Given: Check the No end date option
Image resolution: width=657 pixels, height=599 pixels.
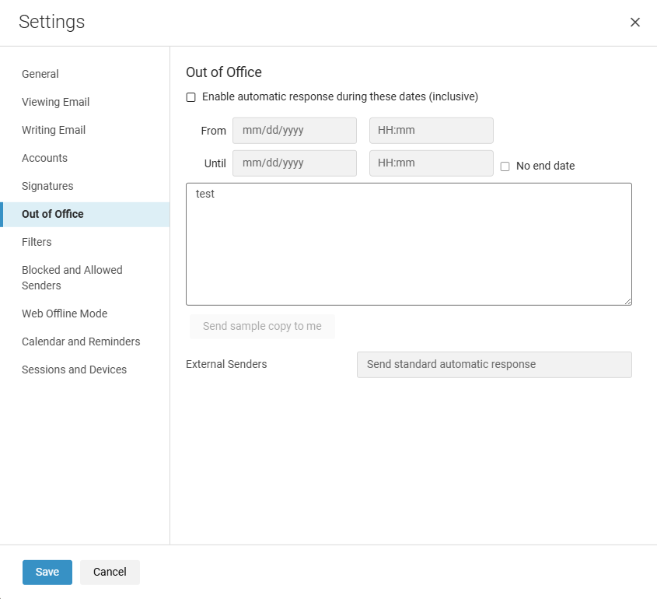Looking at the screenshot, I should click(x=505, y=166).
